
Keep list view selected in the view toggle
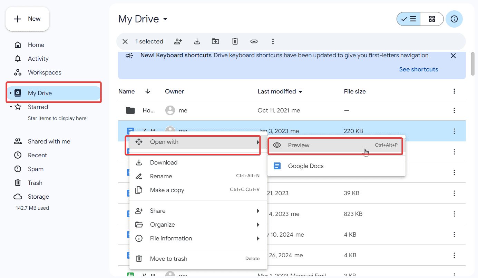409,19
